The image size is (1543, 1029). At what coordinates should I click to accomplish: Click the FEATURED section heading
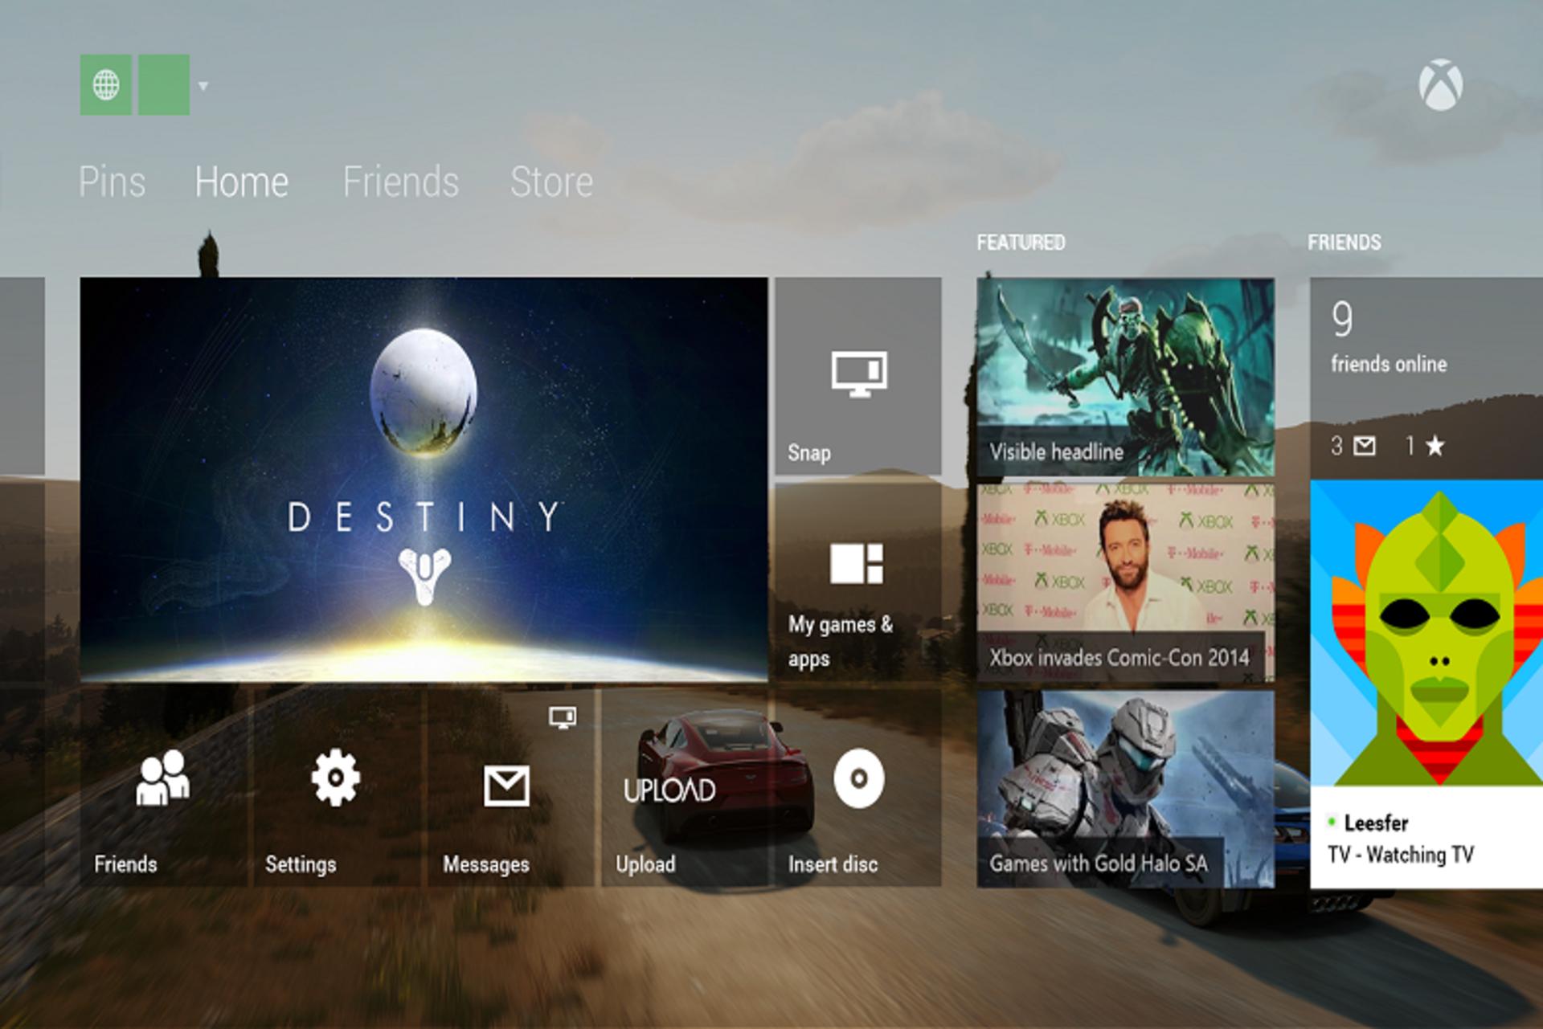tap(1021, 243)
